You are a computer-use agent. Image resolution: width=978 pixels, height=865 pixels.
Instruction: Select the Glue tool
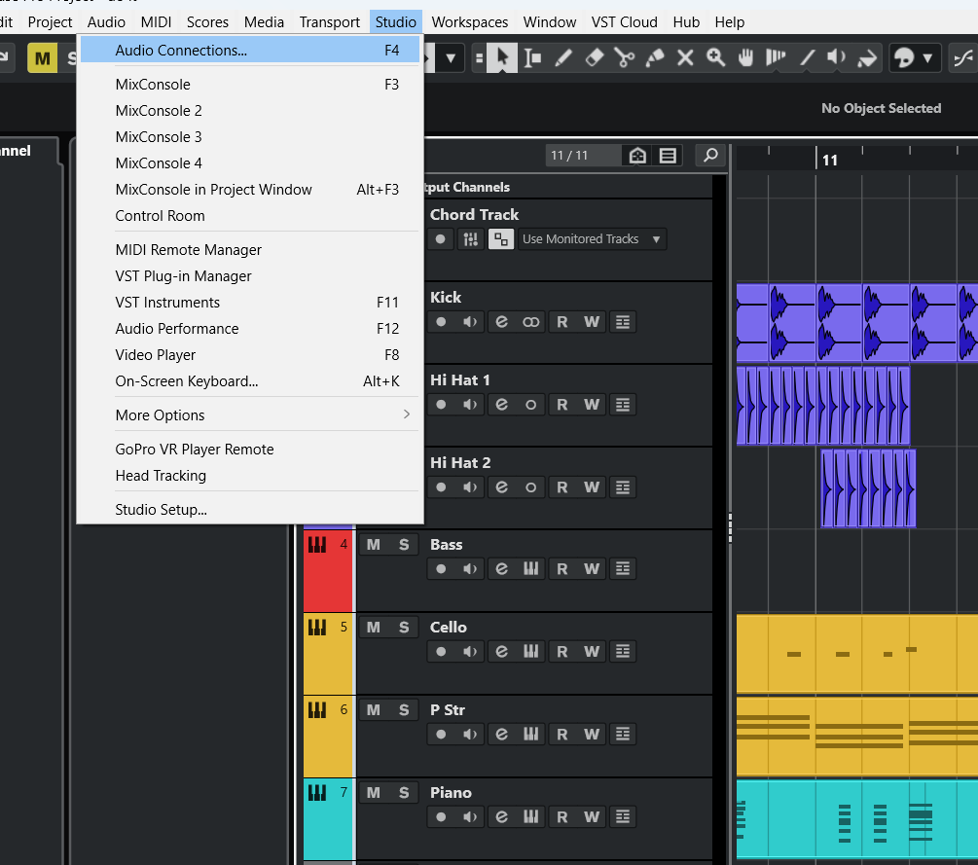(655, 58)
